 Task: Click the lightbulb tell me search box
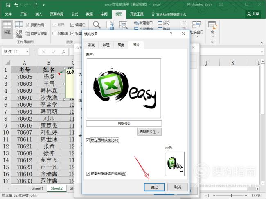pyautogui.click(x=169, y=14)
